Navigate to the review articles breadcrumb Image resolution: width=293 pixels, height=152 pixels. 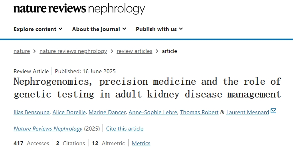(x=135, y=51)
